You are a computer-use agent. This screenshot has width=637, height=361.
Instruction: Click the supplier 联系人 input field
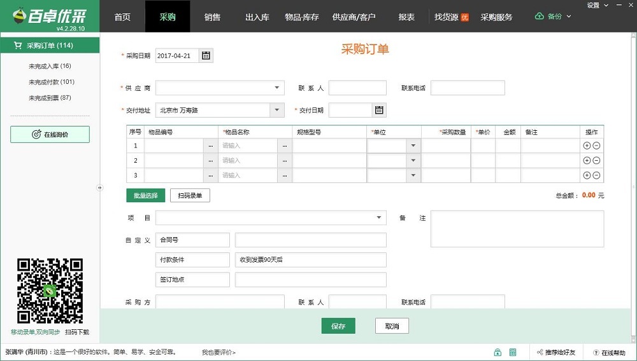tap(357, 88)
